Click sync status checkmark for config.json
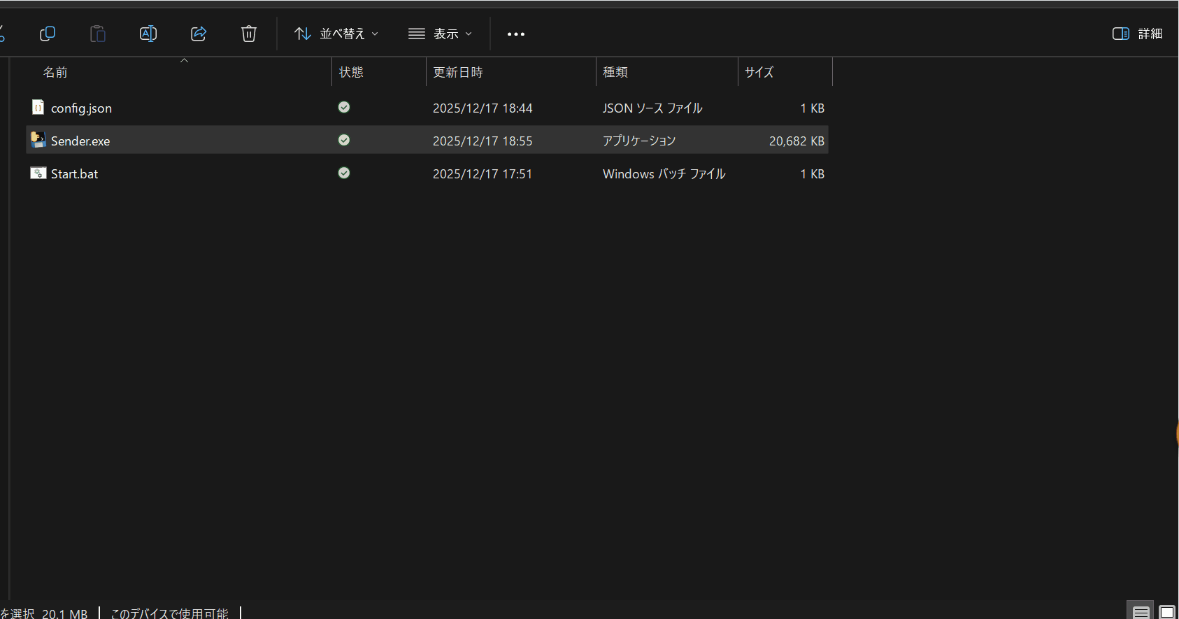The height and width of the screenshot is (619, 1179). click(x=344, y=107)
